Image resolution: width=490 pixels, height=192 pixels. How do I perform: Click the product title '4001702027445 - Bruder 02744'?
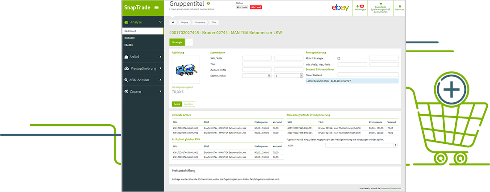pyautogui.click(x=226, y=33)
